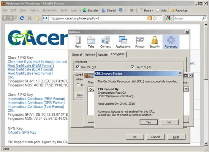209x152 pixels.
Task: Click the View button under Certificates
Action: click(x=79, y=95)
